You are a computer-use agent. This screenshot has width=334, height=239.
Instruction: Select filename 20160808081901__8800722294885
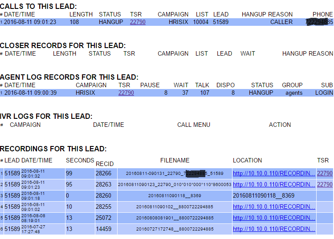click(x=175, y=218)
